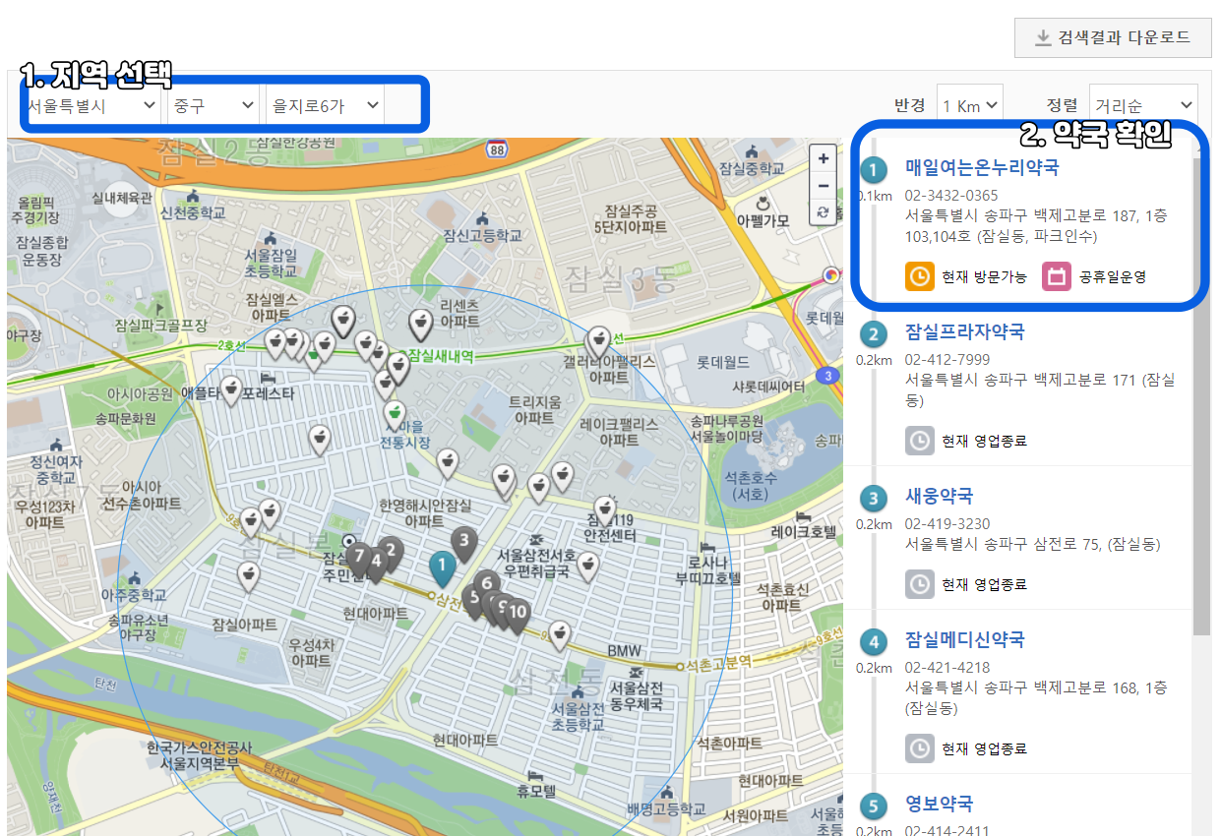Click 공휴일운영 label text
1221x836 pixels.
[1113, 276]
